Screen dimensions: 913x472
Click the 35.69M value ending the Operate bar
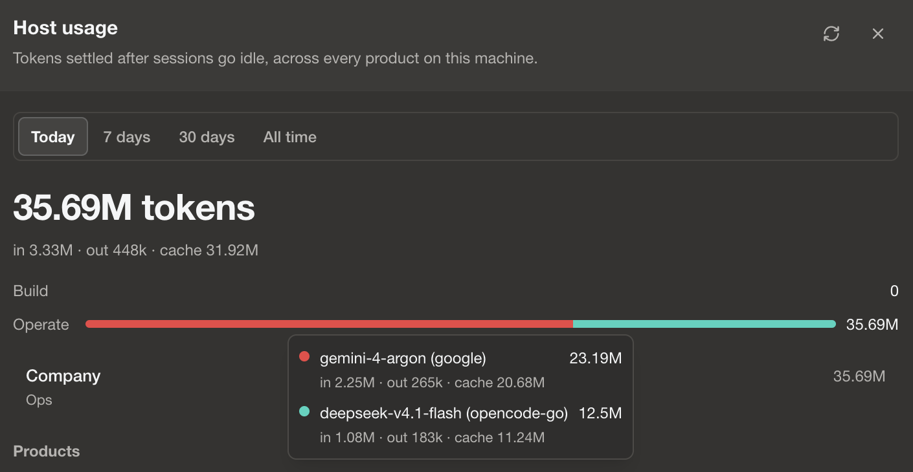872,325
